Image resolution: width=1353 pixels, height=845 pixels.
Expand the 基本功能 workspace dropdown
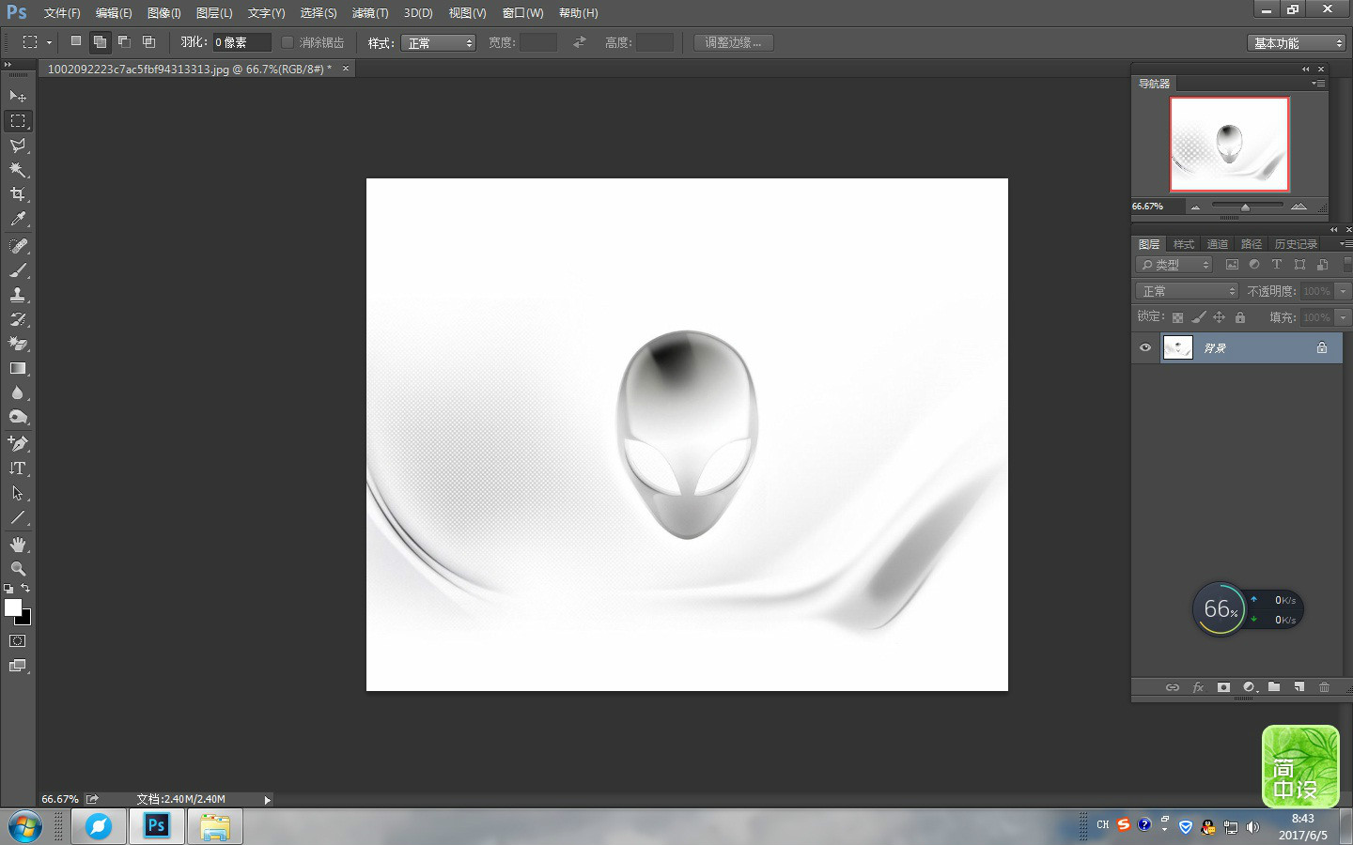pyautogui.click(x=1297, y=43)
